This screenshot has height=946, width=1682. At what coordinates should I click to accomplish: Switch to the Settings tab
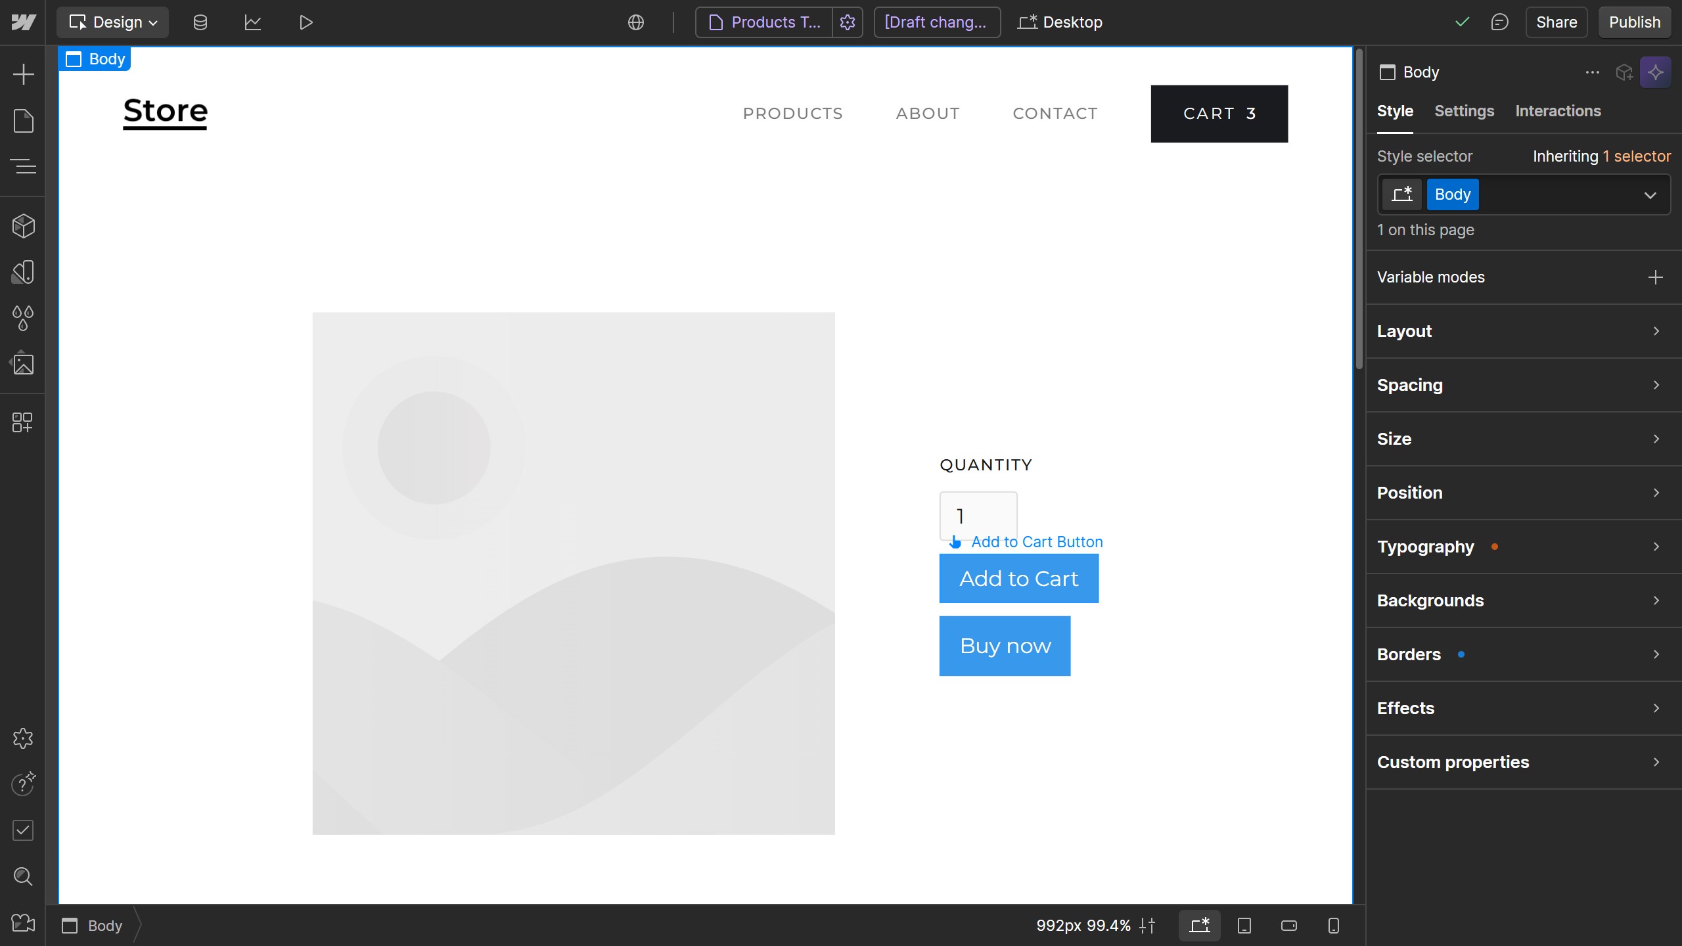pyautogui.click(x=1465, y=111)
